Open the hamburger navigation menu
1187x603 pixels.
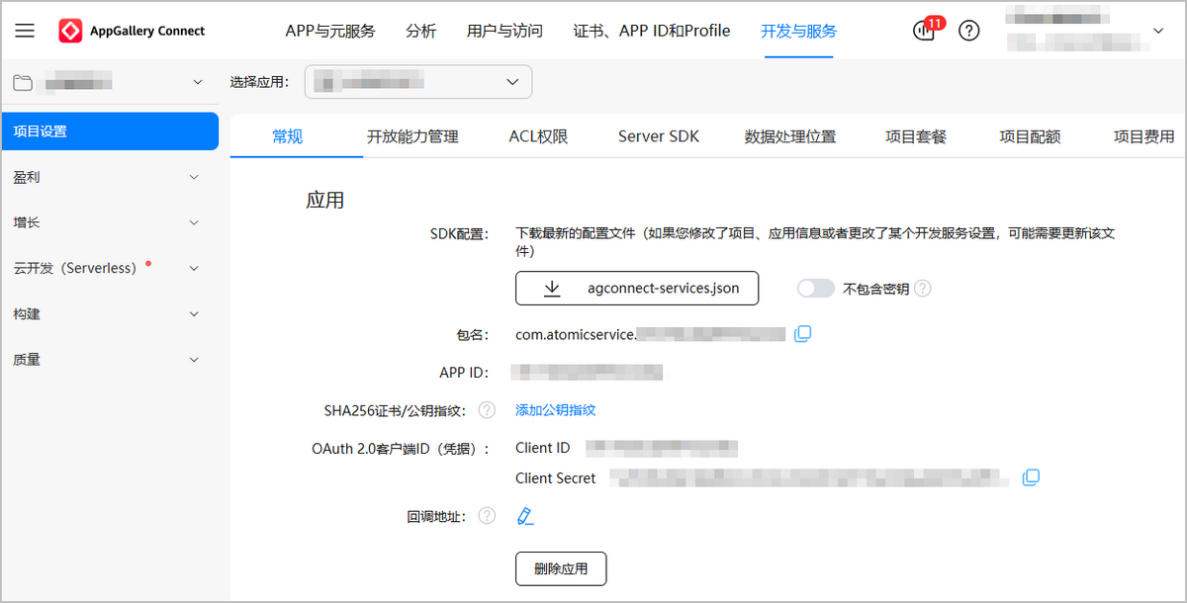pyautogui.click(x=25, y=31)
